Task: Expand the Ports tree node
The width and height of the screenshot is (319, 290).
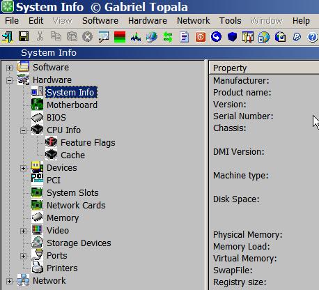Action: (23, 256)
